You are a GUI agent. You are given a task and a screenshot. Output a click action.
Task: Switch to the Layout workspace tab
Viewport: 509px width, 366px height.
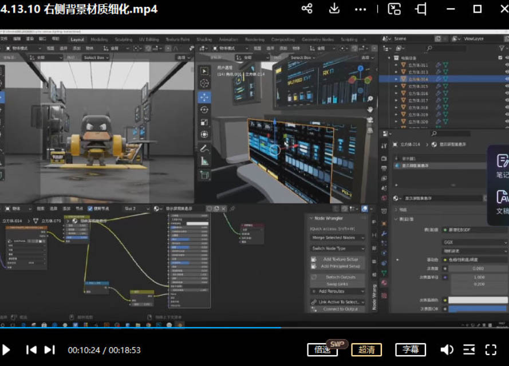[77, 40]
